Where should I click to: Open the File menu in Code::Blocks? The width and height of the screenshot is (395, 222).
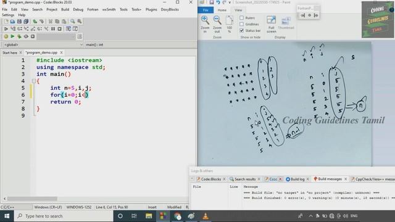(x=5, y=10)
